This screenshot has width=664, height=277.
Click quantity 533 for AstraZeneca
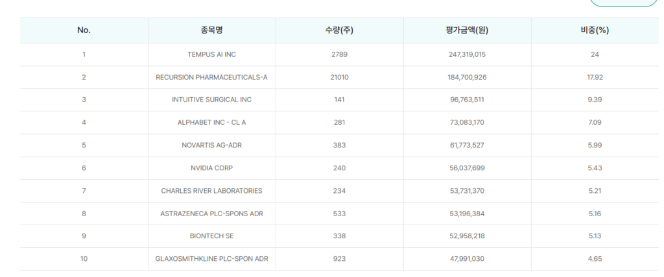pos(339,214)
